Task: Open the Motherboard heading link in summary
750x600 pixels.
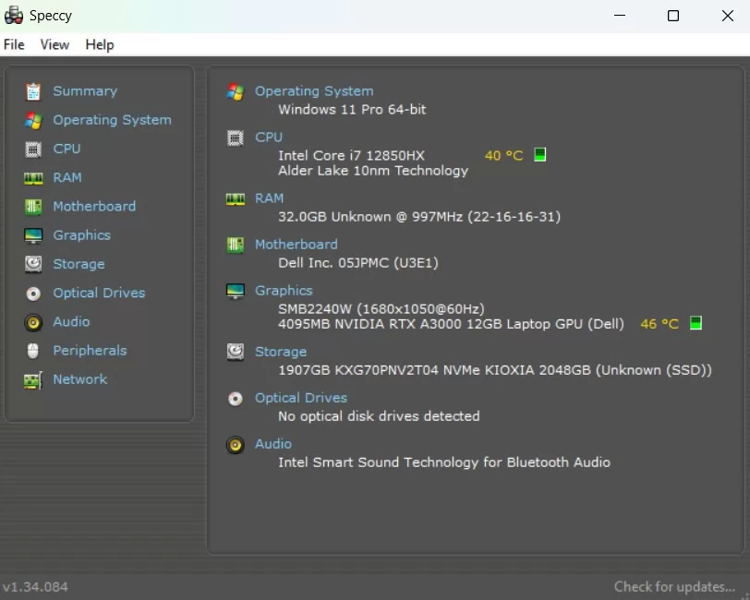Action: [x=296, y=245]
